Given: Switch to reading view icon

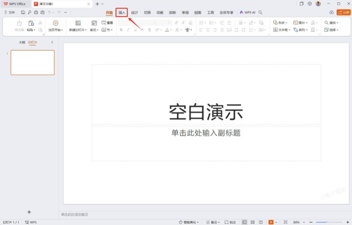Looking at the screenshot, I should (x=260, y=222).
